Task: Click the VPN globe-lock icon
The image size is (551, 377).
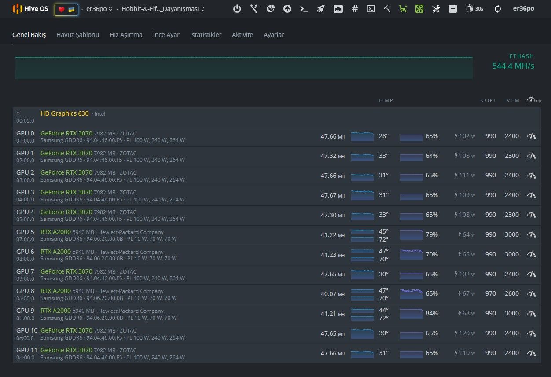Action: pos(271,8)
